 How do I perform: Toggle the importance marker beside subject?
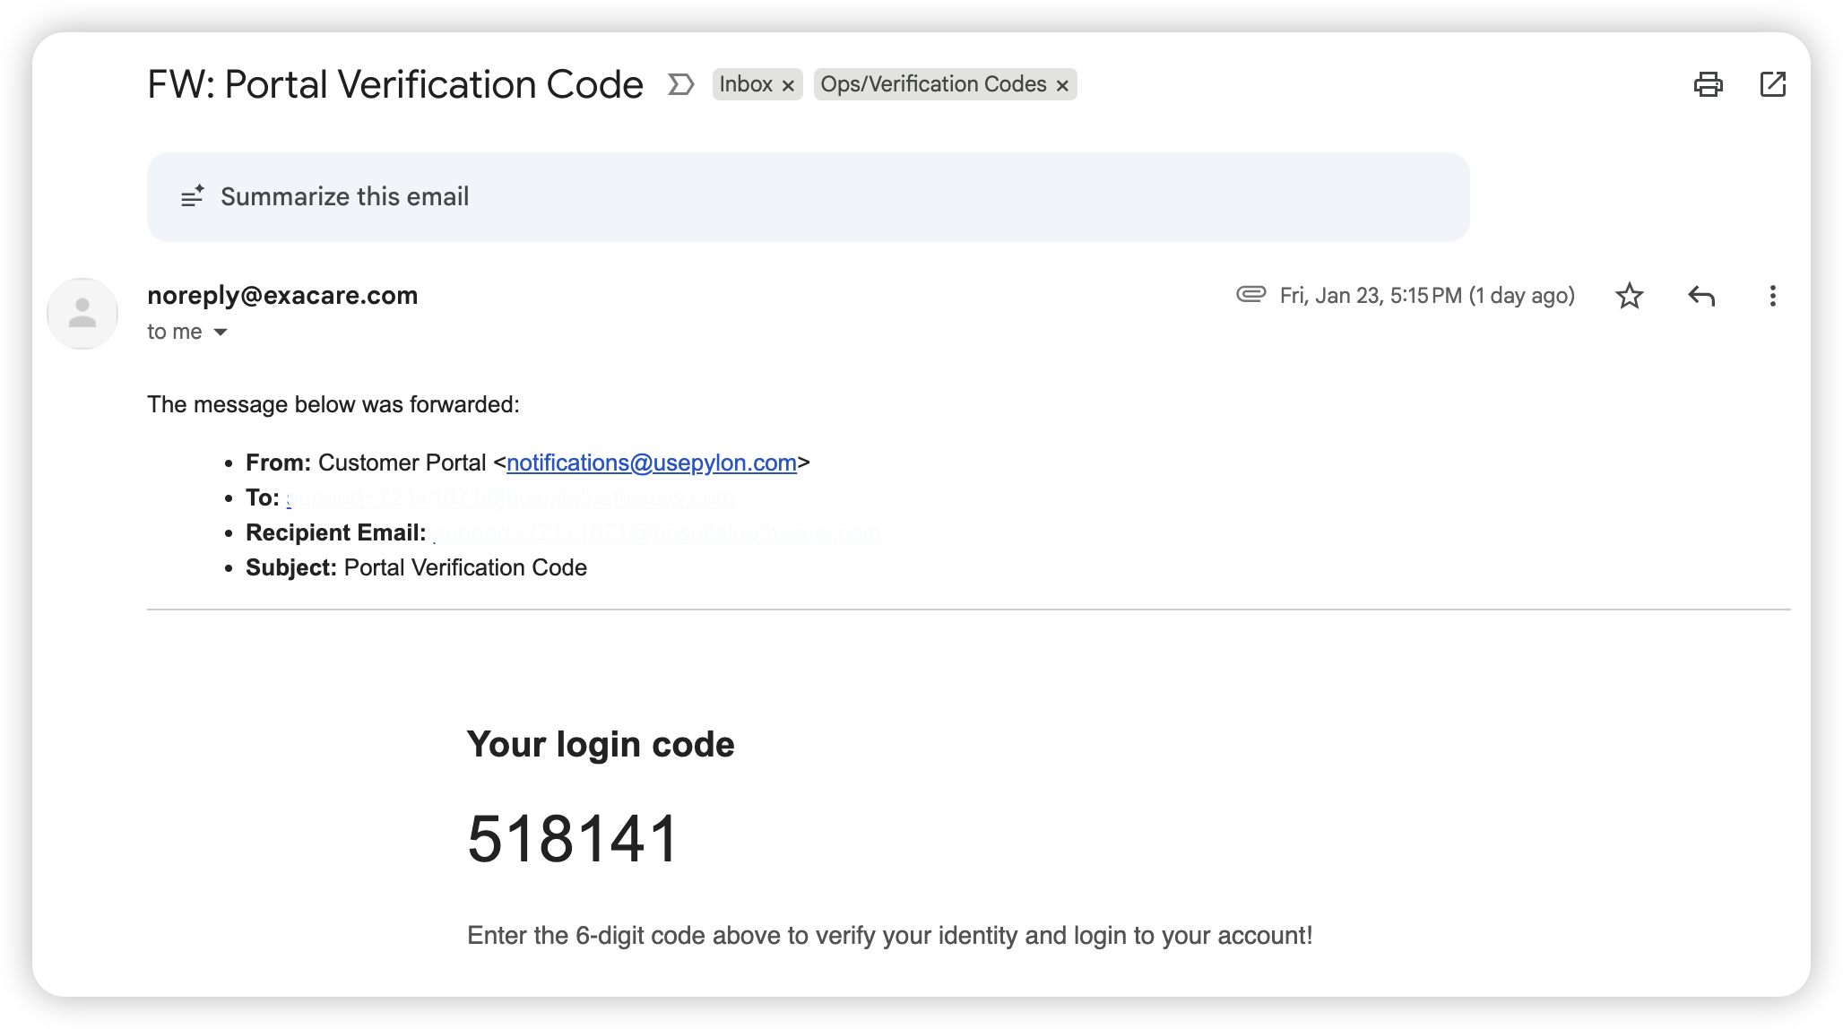point(680,84)
